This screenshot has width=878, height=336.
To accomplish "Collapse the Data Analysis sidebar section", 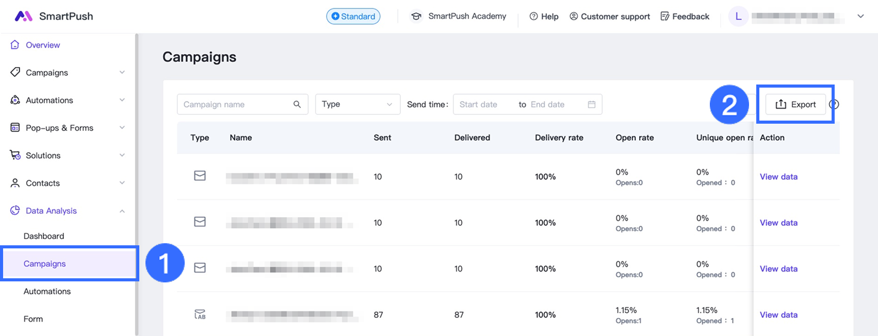I will click(x=122, y=211).
